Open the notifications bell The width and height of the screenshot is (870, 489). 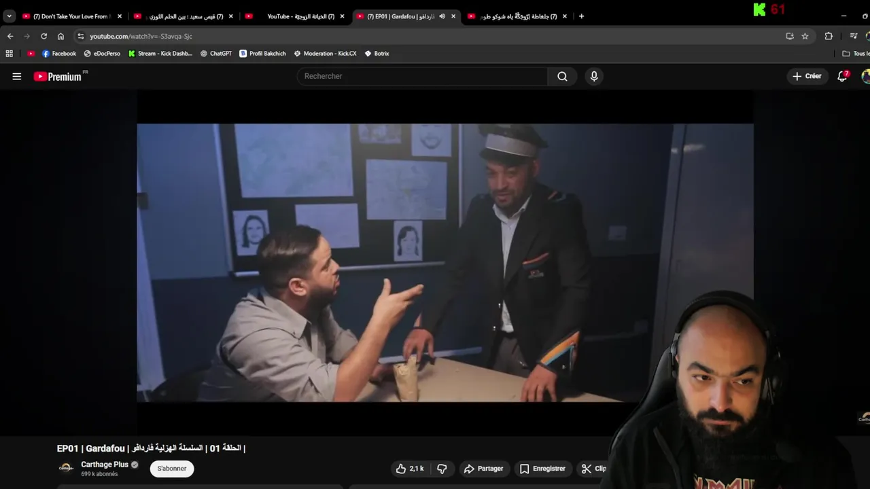tap(842, 76)
